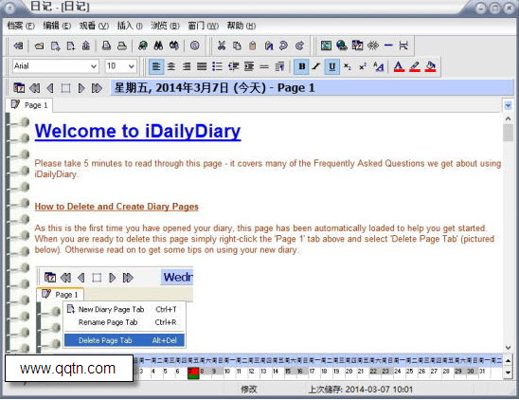
Task: Jump forward with the double-right arrow by the date header
Action: pos(97,88)
